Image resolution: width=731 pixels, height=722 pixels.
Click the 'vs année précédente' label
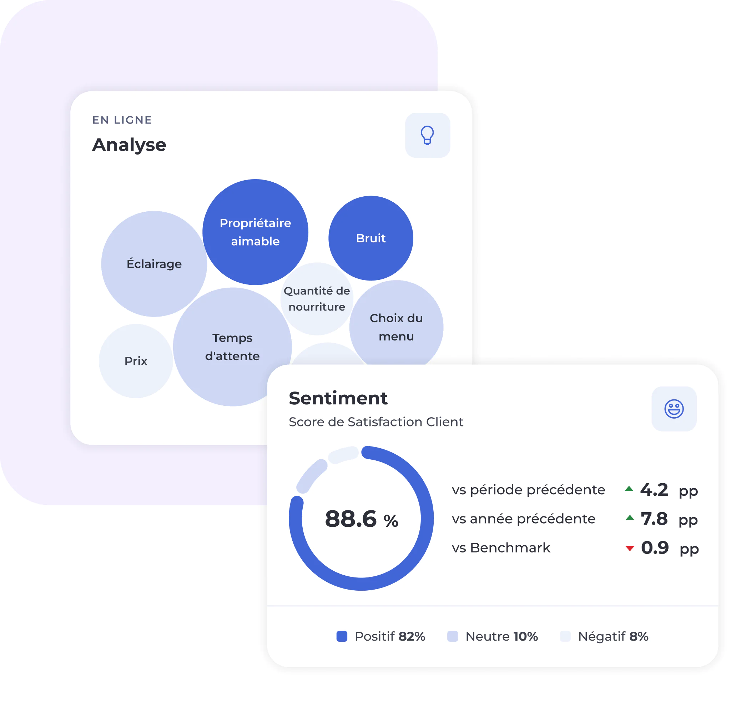click(524, 519)
